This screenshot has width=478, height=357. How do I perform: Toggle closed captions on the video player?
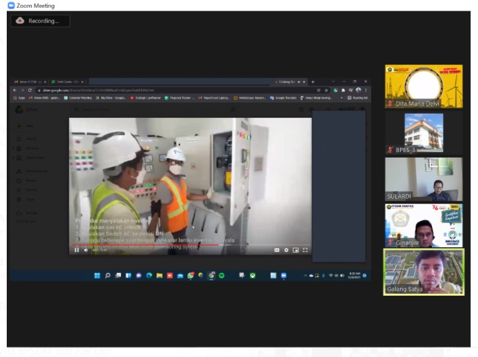pyautogui.click(x=277, y=250)
